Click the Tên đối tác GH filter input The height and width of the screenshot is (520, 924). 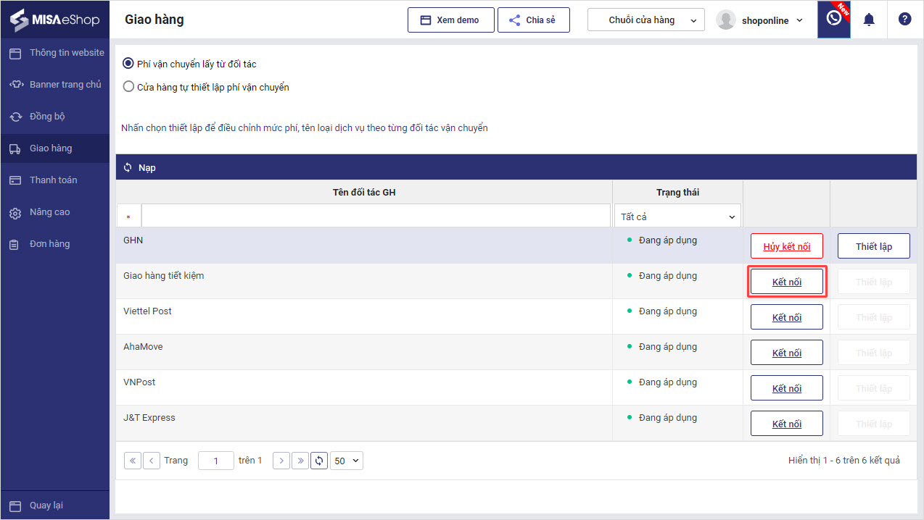(x=376, y=216)
